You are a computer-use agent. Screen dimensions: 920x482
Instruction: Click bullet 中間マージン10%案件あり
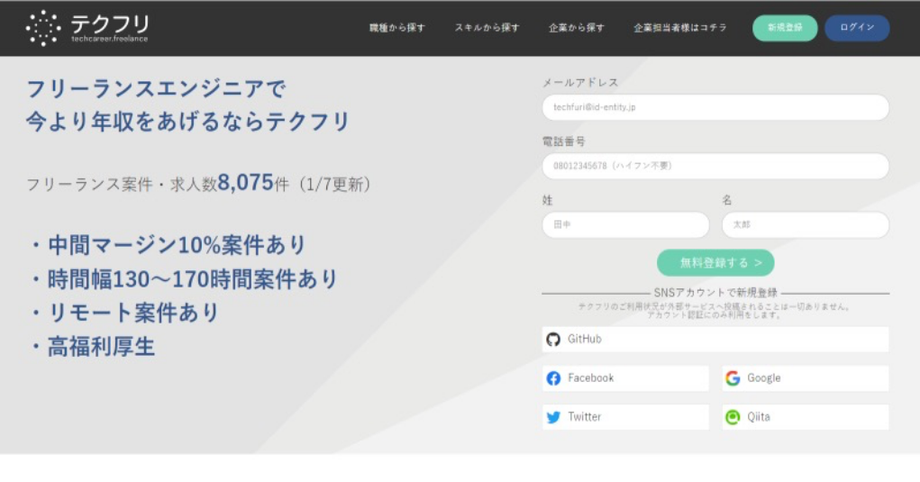177,245
